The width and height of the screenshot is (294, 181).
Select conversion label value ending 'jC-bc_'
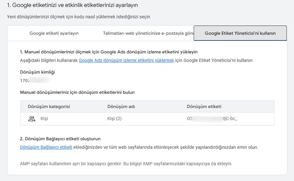click(x=212, y=119)
